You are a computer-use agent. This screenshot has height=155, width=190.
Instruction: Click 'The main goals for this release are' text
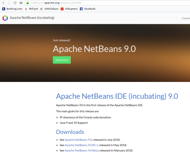pos(77,111)
